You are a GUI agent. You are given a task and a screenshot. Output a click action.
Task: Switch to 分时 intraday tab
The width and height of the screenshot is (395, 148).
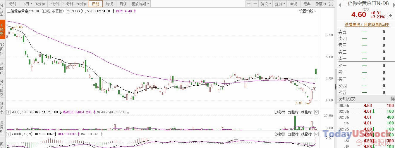click(13, 4)
